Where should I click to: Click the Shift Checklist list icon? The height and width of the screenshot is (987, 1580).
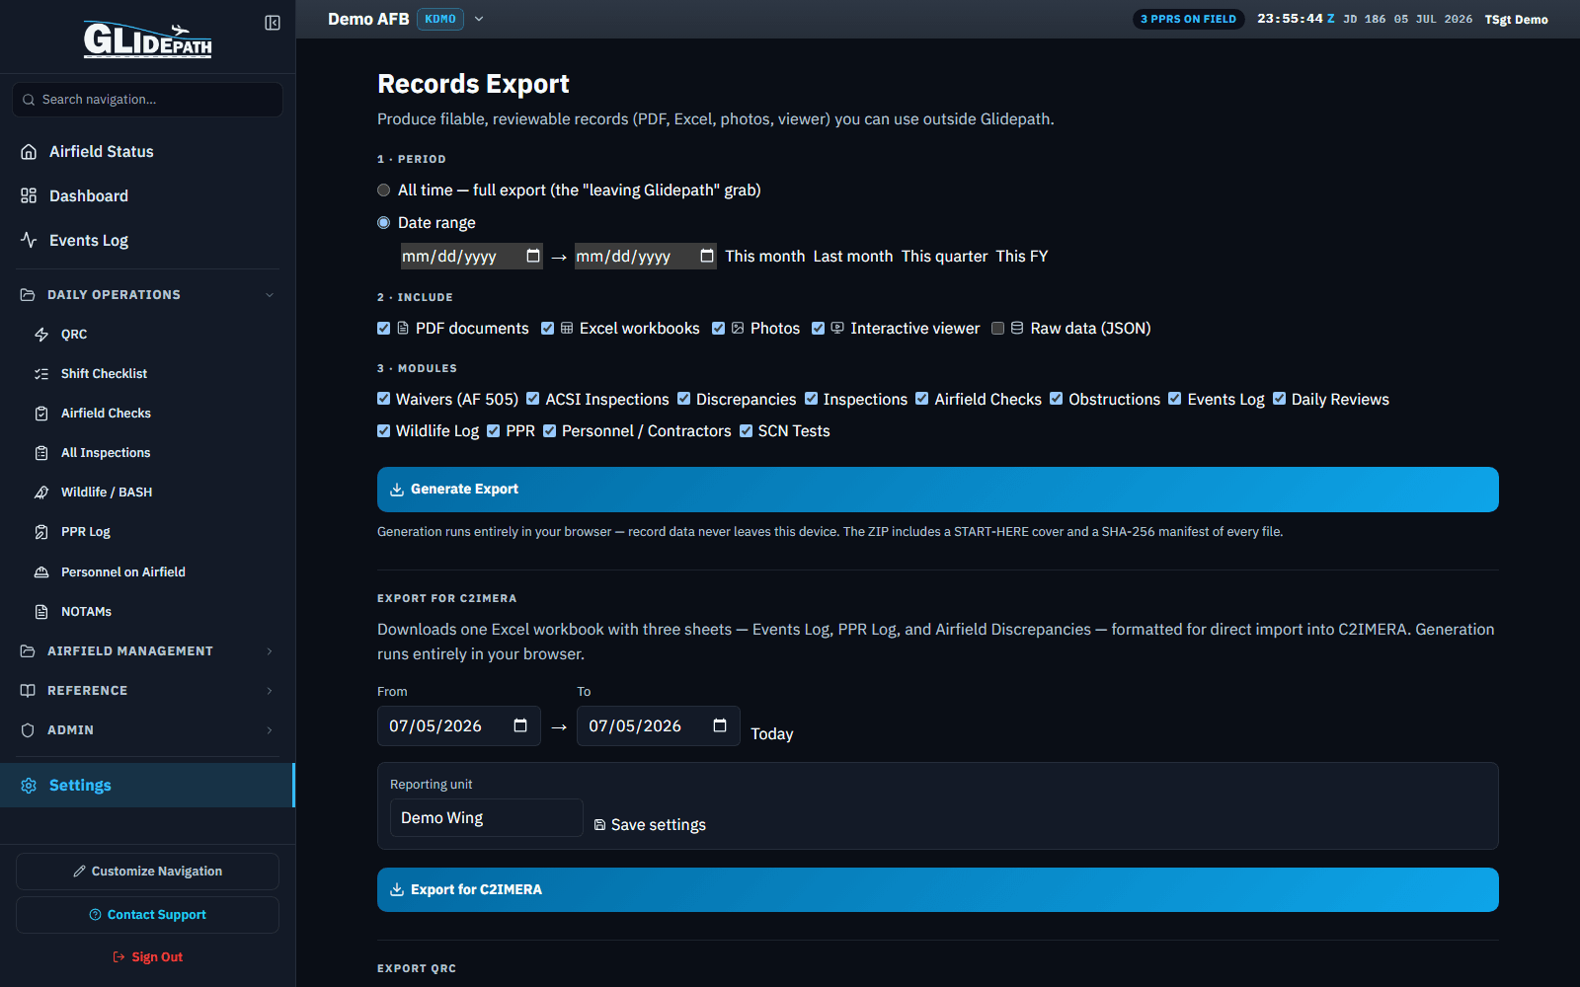pyautogui.click(x=41, y=374)
